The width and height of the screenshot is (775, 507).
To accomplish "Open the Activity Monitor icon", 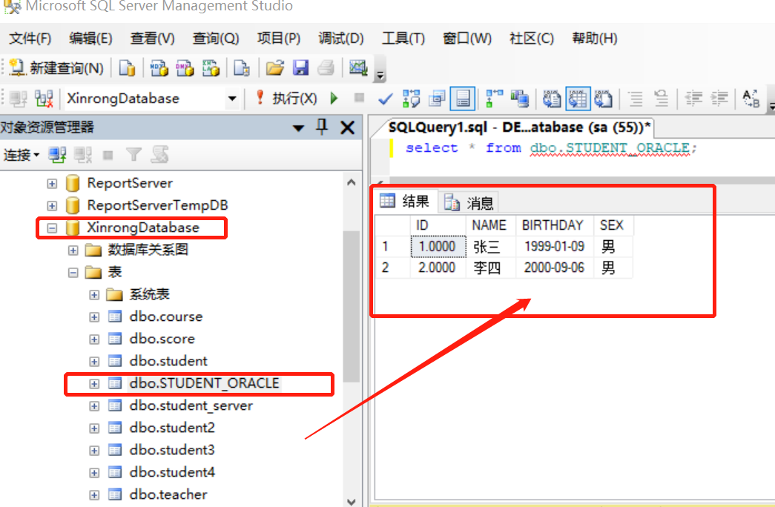I will pos(358,67).
